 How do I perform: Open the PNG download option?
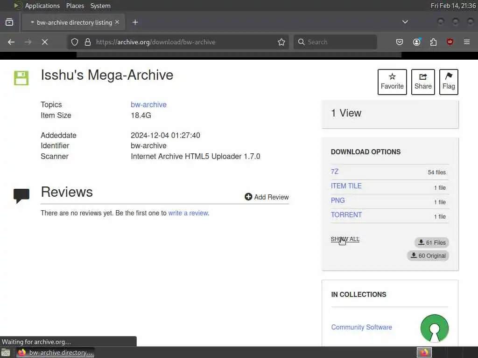tap(338, 200)
